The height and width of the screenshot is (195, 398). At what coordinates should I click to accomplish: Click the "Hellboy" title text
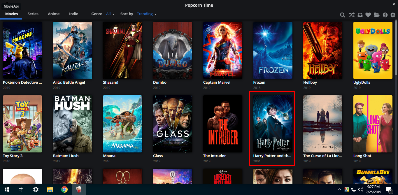(310, 82)
